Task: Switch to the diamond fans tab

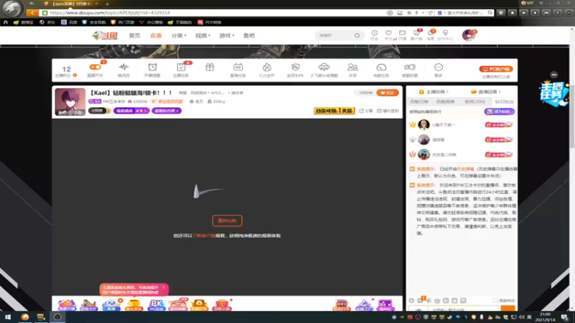Action: click(x=504, y=101)
